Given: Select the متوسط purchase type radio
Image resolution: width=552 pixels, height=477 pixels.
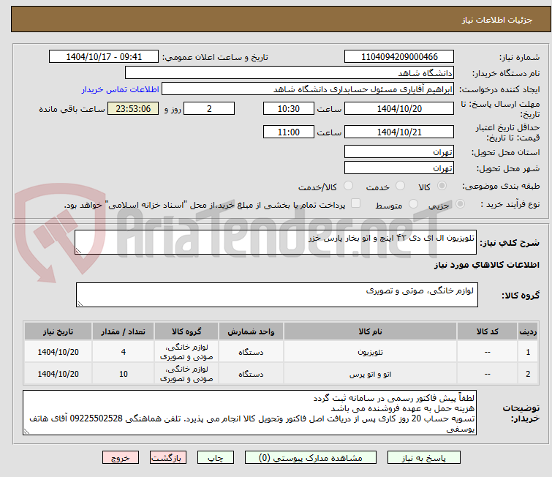Looking at the screenshot, I should tap(413, 204).
